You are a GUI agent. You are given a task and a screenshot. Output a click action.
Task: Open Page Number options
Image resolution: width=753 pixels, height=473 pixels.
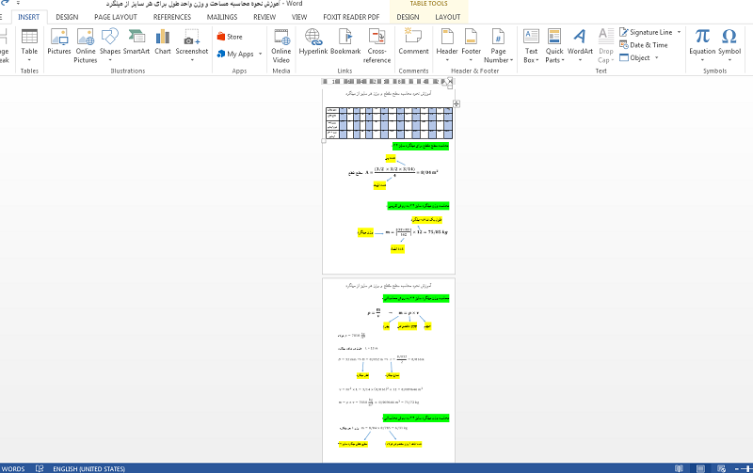point(498,45)
